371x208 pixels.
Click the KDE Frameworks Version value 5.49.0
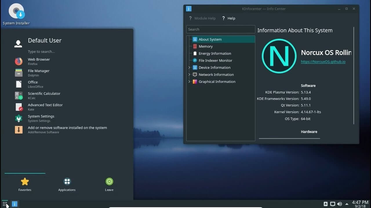[x=306, y=99]
